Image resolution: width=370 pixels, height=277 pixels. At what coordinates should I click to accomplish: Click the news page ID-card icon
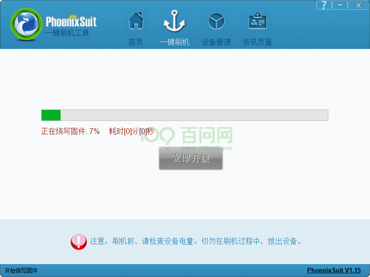pos(257,21)
